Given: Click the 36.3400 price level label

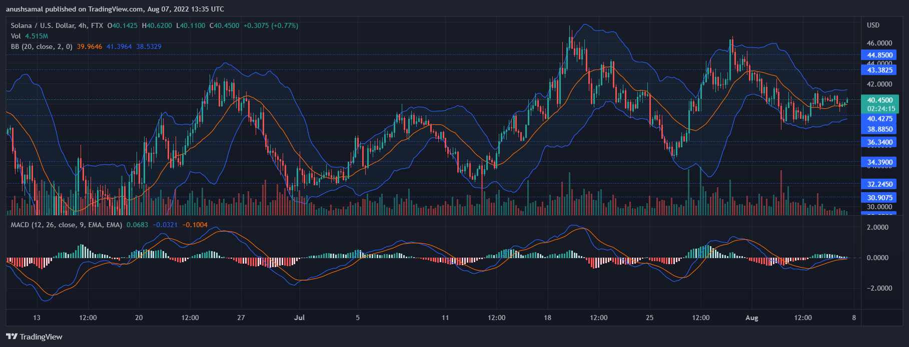Looking at the screenshot, I should pyautogui.click(x=879, y=142).
